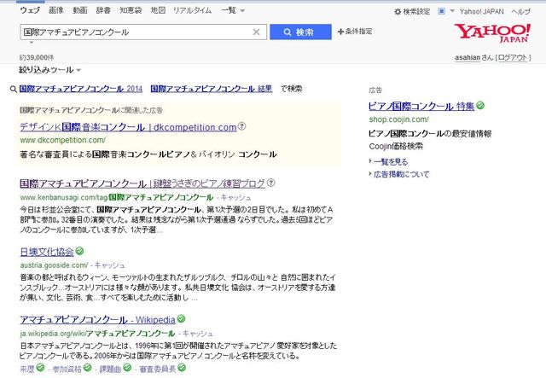The image size is (546, 378).
Task: Click the Yahoo! JAPAN logo
Action: (492, 33)
